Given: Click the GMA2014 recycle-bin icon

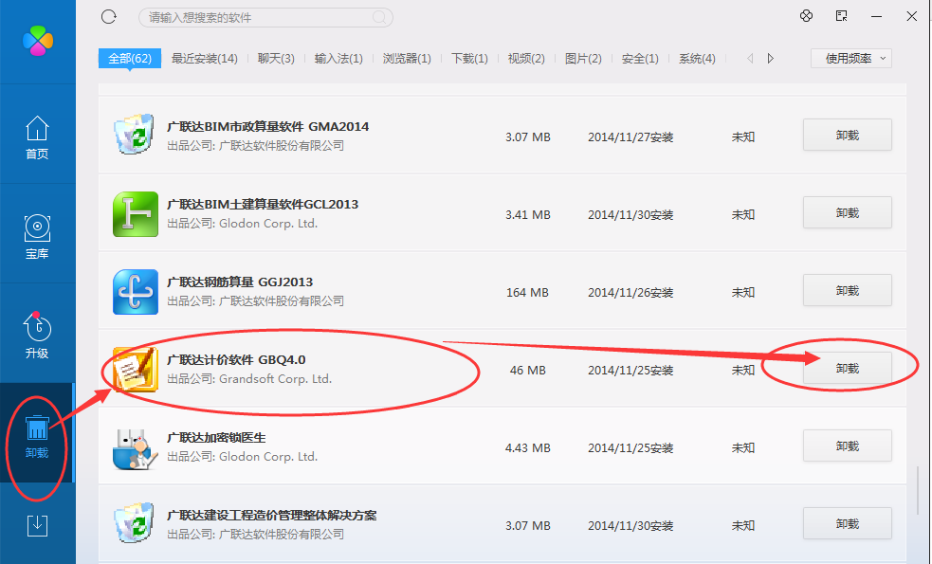Looking at the screenshot, I should (135, 135).
